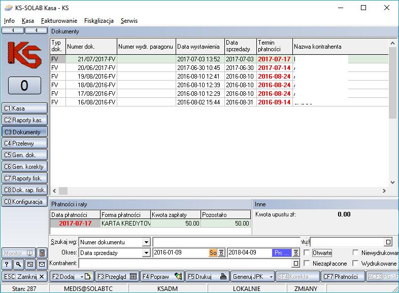Image resolution: width=399 pixels, height=293 pixels.
Task: Click the Numer dok. column header
Action: click(x=91, y=46)
